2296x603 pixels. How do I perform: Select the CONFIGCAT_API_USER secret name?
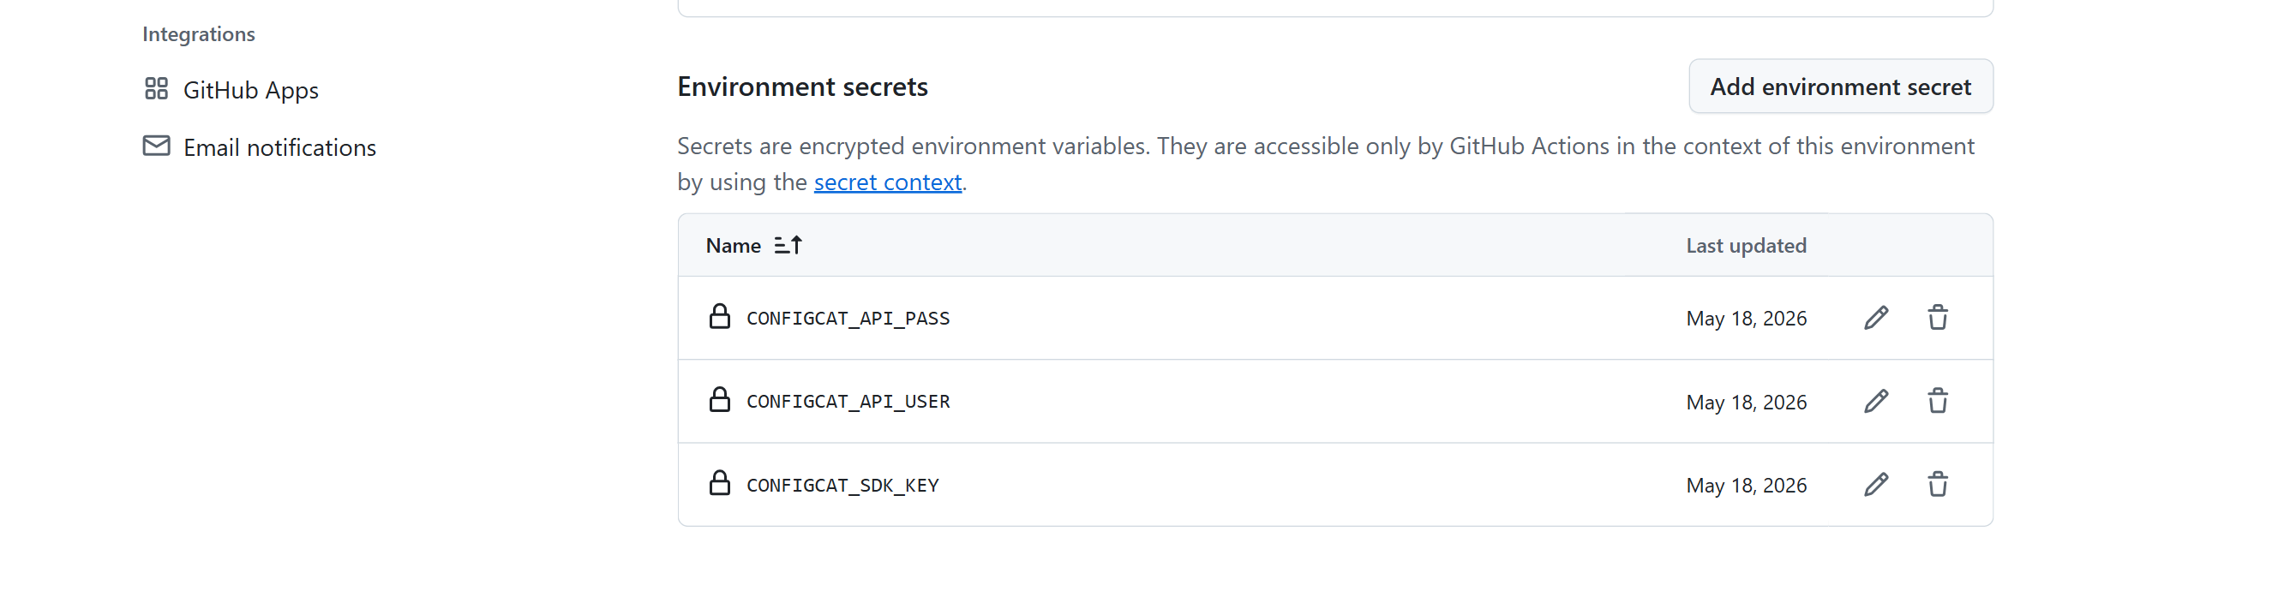pos(848,401)
